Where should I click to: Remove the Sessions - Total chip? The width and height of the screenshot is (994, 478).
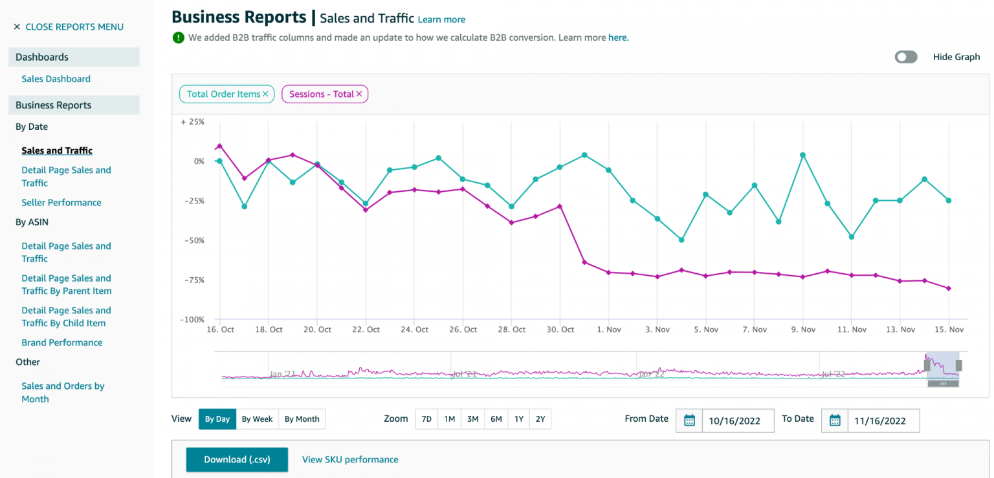coord(359,94)
